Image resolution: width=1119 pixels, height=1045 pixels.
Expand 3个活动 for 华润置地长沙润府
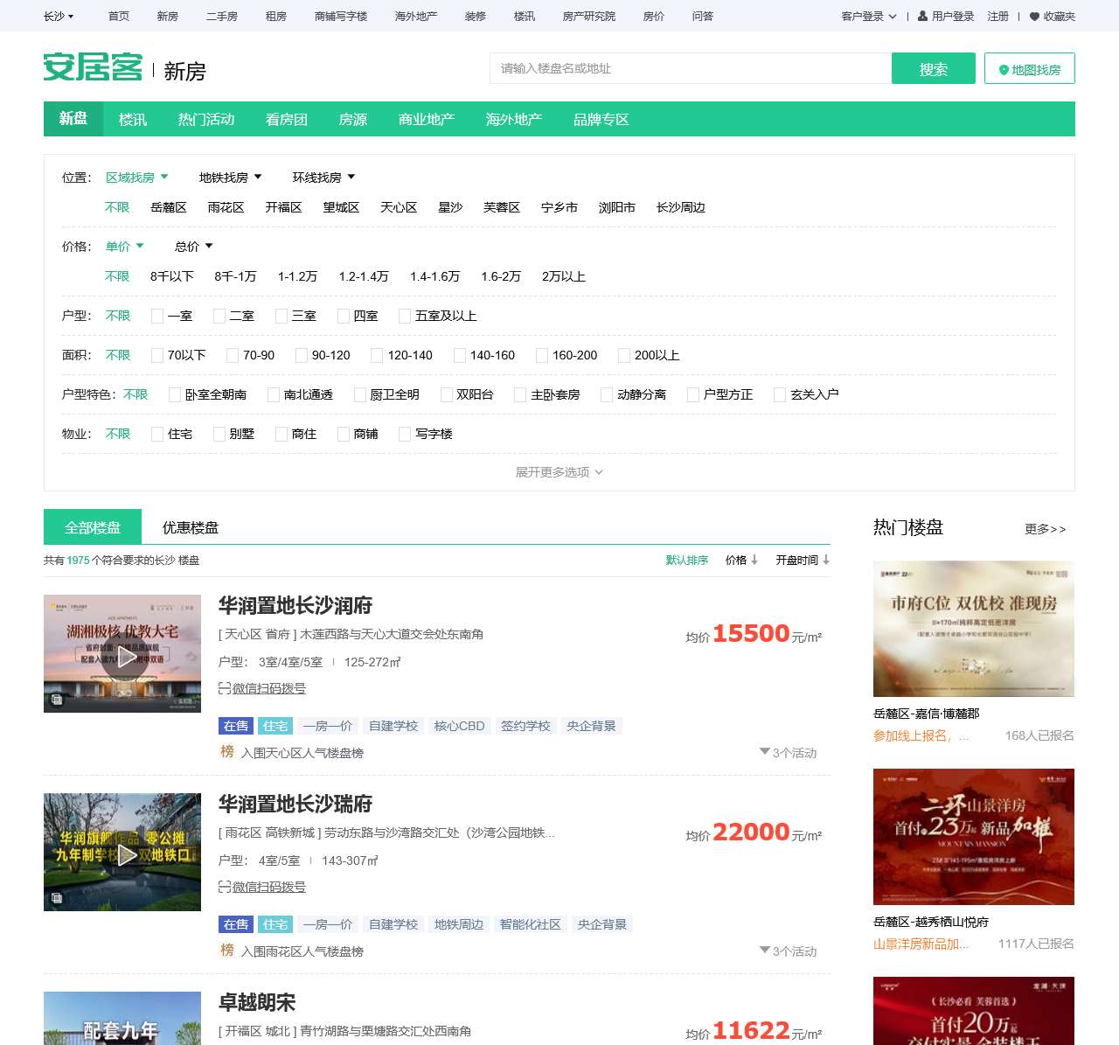point(789,753)
